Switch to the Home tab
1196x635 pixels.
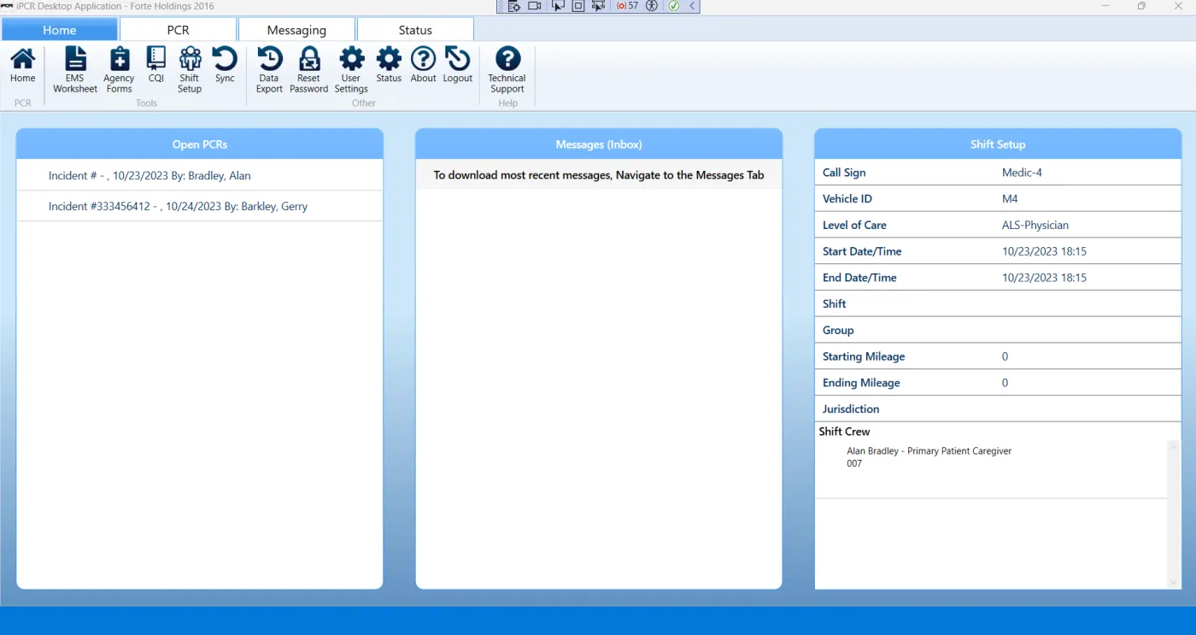click(x=60, y=30)
